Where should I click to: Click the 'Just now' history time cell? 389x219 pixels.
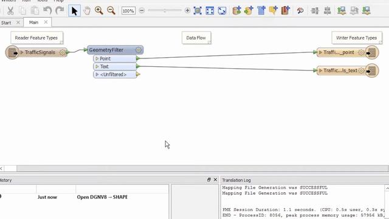(47, 197)
